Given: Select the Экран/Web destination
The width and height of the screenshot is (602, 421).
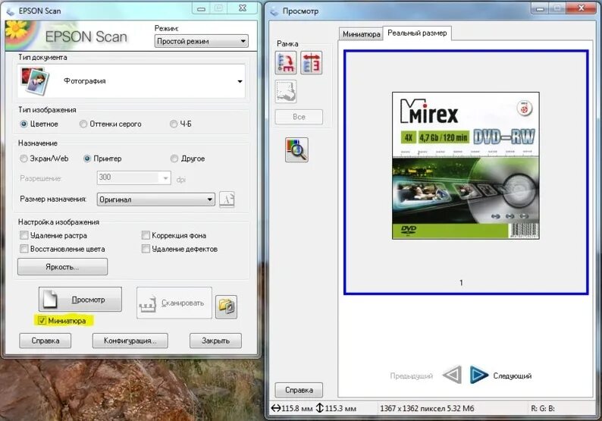Looking at the screenshot, I should pyautogui.click(x=24, y=159).
